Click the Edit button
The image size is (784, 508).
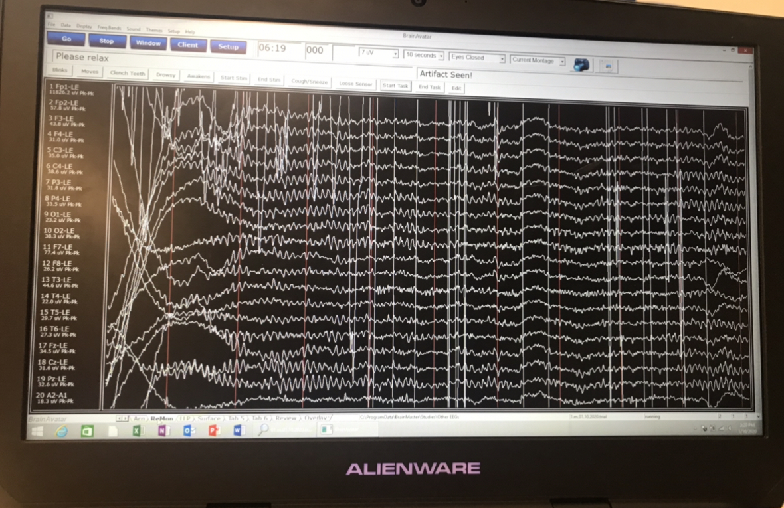point(456,88)
